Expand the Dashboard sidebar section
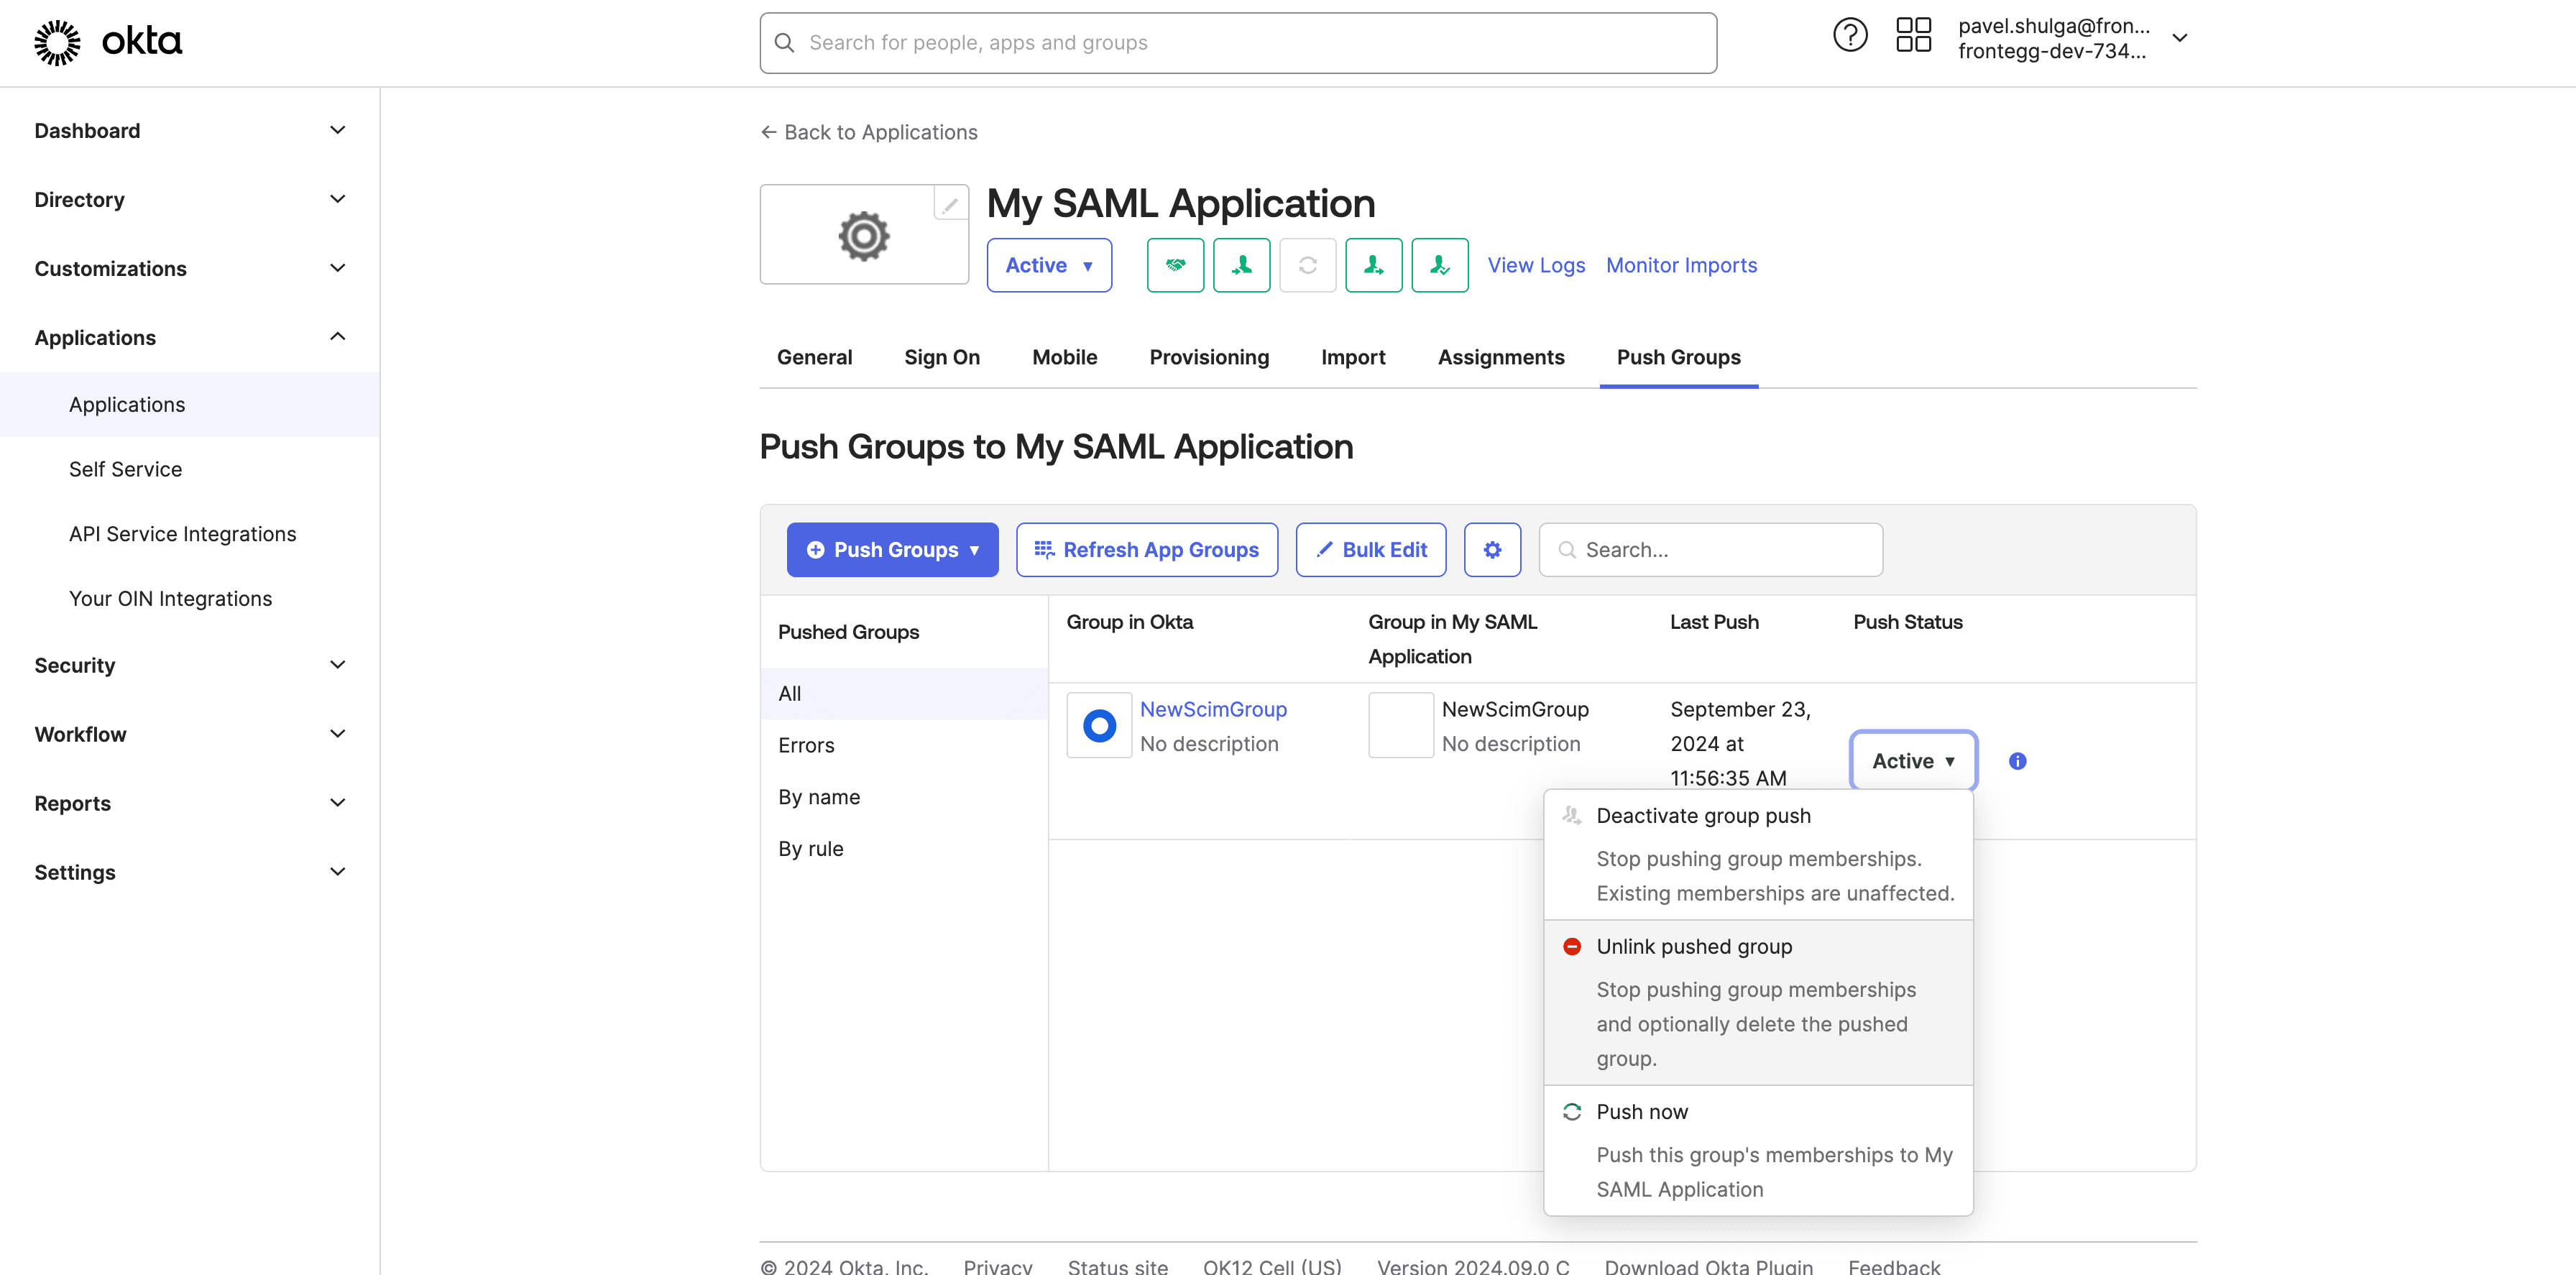The width and height of the screenshot is (2576, 1275). point(190,130)
